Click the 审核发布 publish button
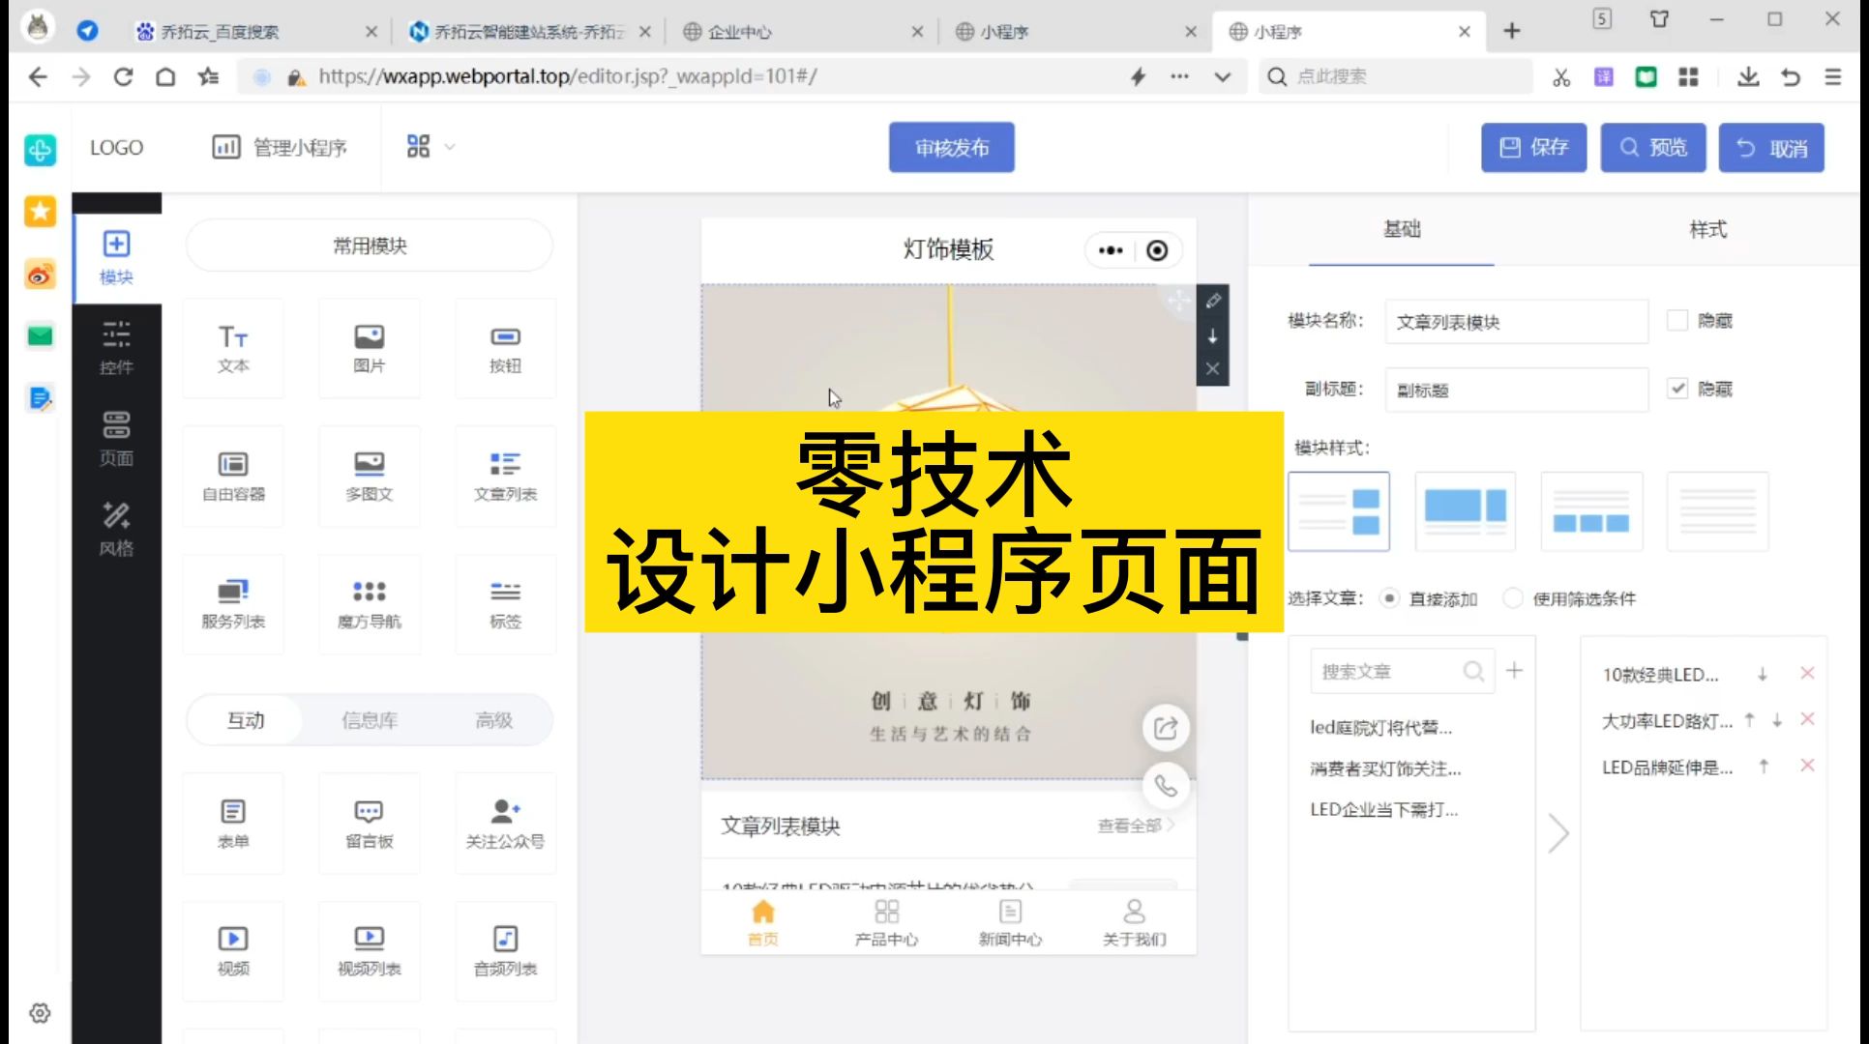 (951, 147)
